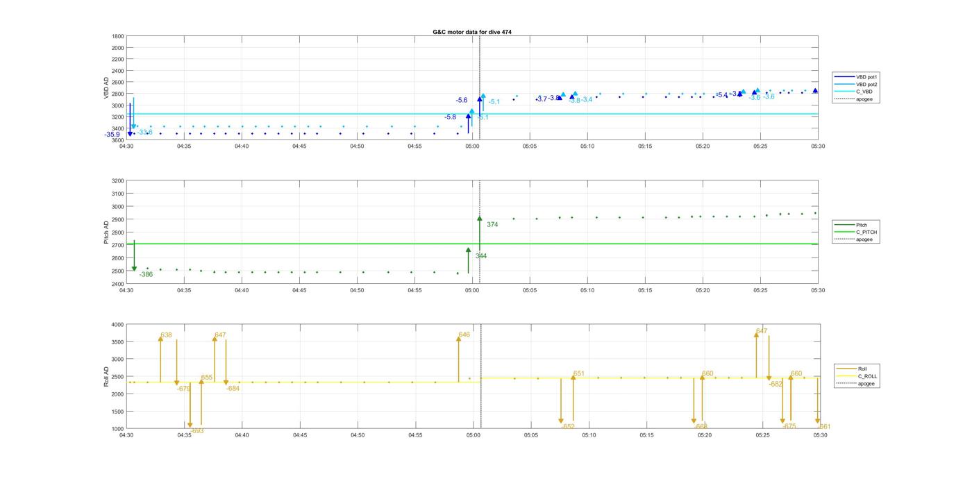This screenshot has width=972, height=481.
Task: Click the '-693' roll data label
Action: tap(197, 431)
